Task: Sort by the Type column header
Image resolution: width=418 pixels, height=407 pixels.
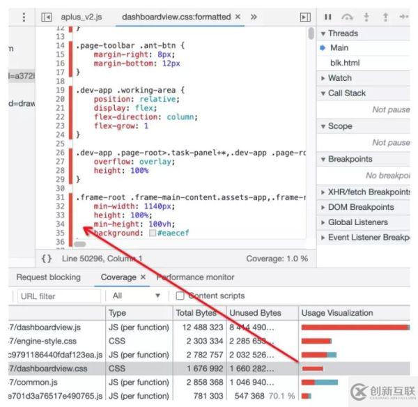Action: click(139, 313)
